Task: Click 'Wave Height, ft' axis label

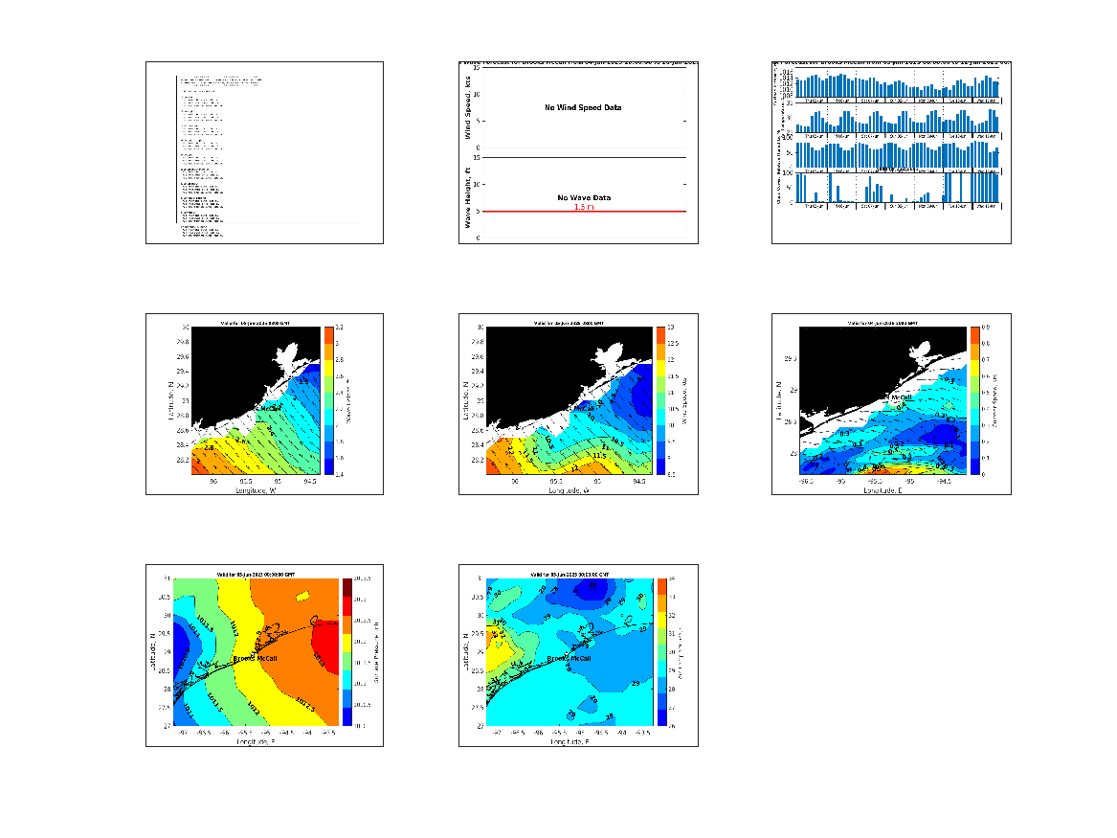Action: 467,197
